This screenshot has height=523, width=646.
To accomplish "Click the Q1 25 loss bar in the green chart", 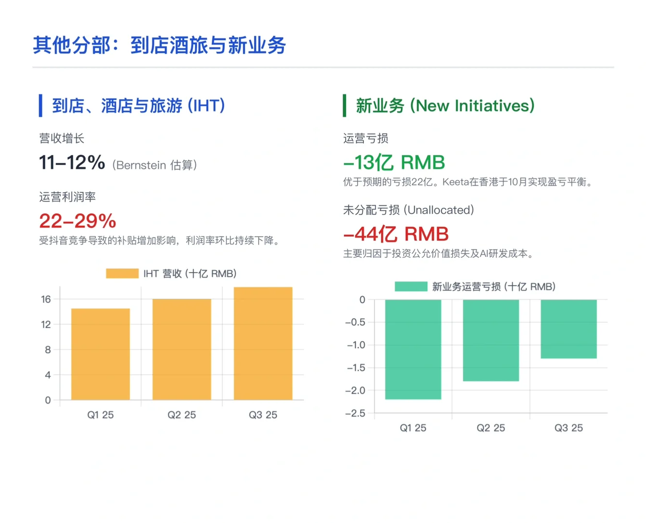I will (413, 349).
